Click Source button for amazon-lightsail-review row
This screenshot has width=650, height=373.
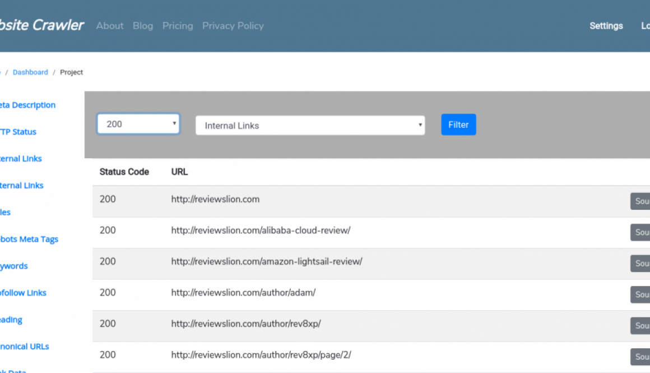coord(640,264)
